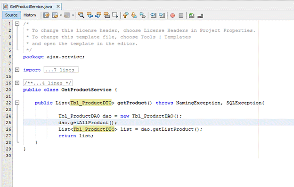Viewport: 294px width, 187px height.
Task: Click comment 'and open the template in the editor.'
Action: 84,44
